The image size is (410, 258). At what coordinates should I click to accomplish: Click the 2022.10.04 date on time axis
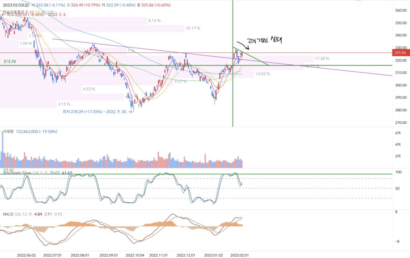point(135,254)
